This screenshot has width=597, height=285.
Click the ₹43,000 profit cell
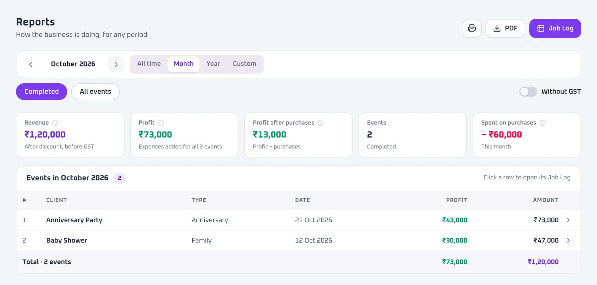point(454,220)
